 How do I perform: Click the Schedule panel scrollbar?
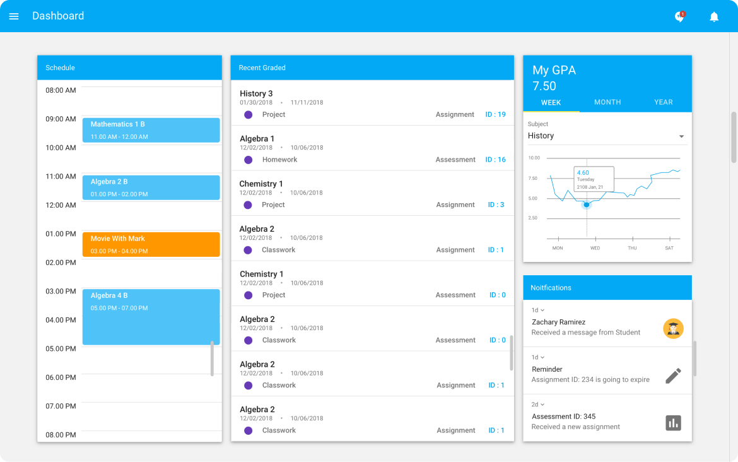point(212,358)
